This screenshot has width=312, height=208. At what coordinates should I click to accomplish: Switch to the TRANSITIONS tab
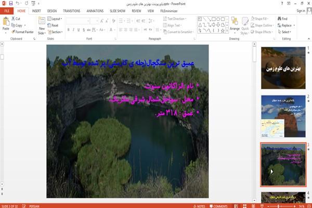coord(72,11)
